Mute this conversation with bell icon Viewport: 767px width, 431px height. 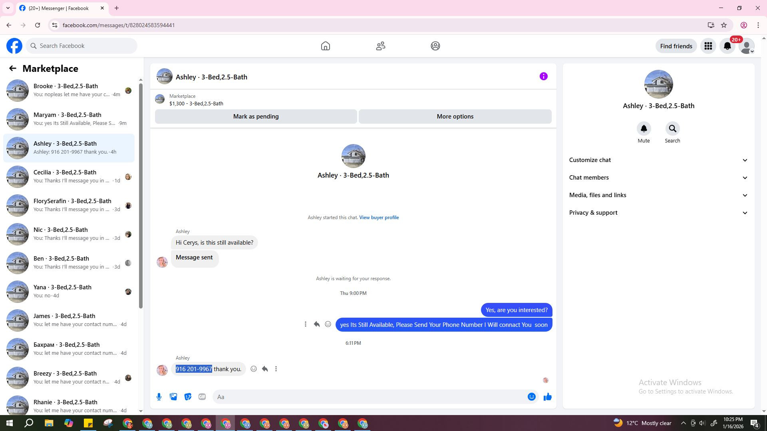pyautogui.click(x=644, y=129)
